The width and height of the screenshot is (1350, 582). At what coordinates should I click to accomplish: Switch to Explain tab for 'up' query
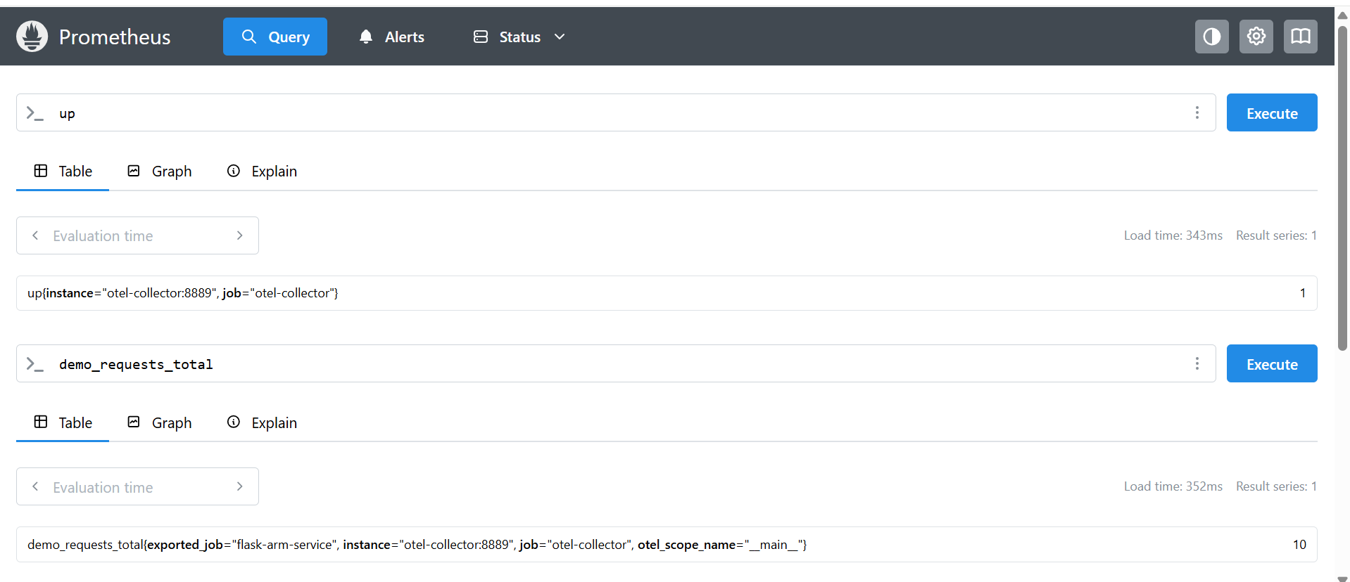click(x=262, y=171)
